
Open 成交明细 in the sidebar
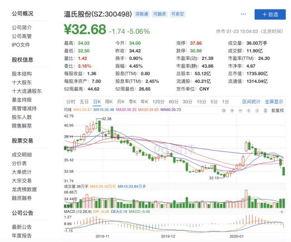[22, 155]
